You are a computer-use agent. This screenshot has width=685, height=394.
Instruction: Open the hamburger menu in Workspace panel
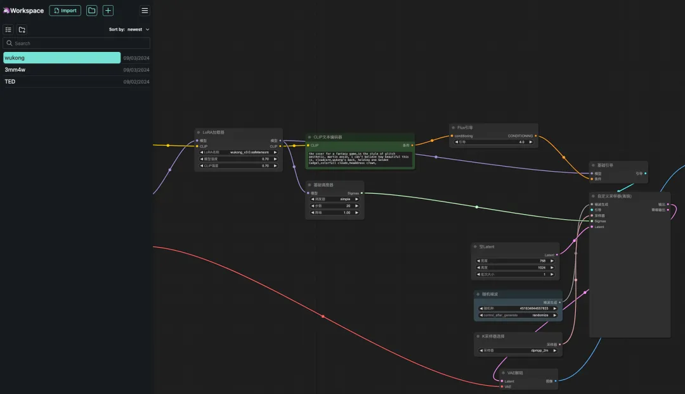tap(145, 11)
